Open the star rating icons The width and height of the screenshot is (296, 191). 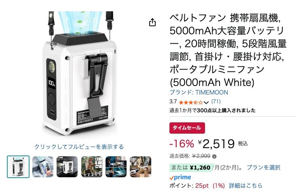click(x=191, y=103)
